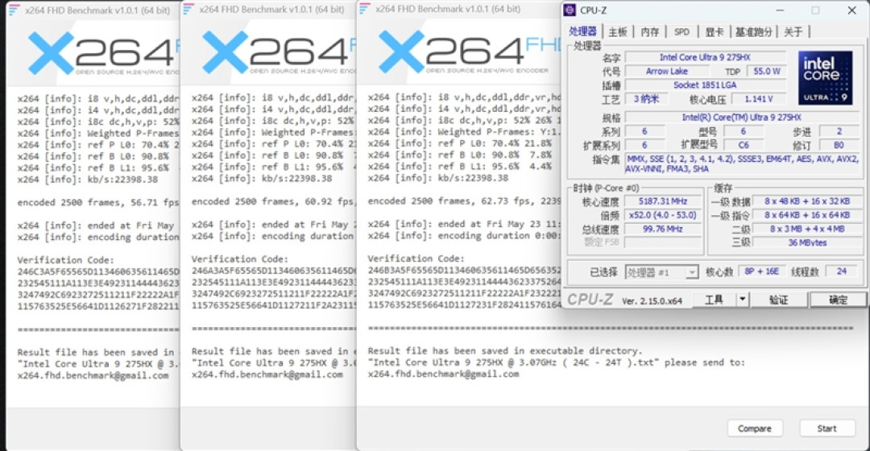The width and height of the screenshot is (870, 451).
Task: Click the 工具 button in CPU-Z
Action: pos(714,300)
